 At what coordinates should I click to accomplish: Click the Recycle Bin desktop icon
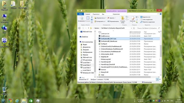click(x=4, y=91)
